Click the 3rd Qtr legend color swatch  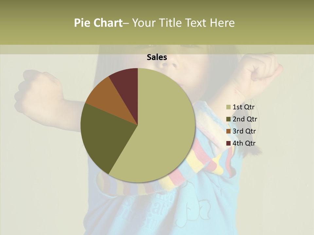click(x=229, y=131)
